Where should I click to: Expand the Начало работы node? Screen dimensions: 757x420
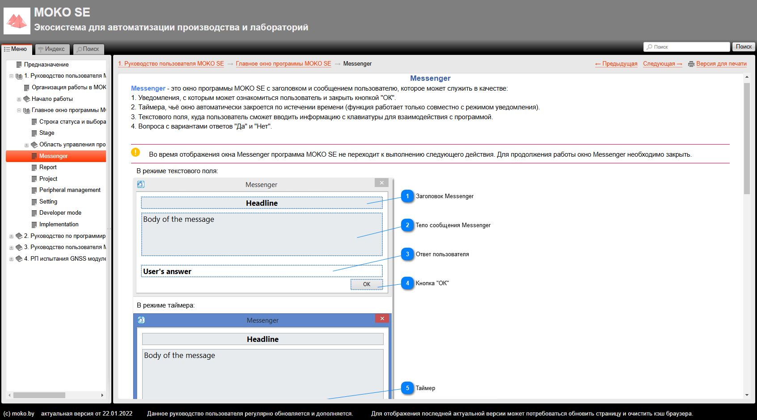[x=19, y=99]
